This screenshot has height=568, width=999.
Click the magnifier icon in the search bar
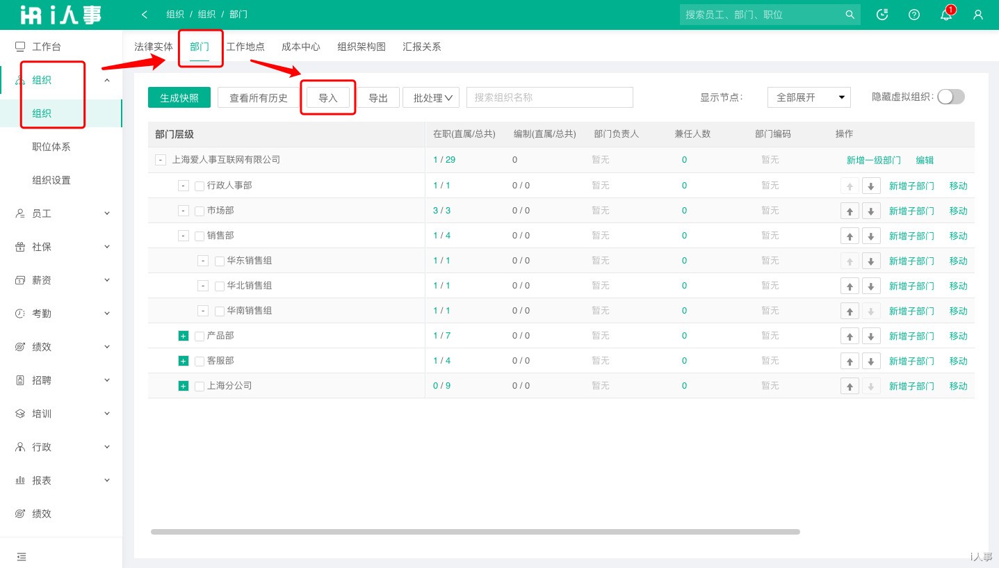tap(850, 14)
